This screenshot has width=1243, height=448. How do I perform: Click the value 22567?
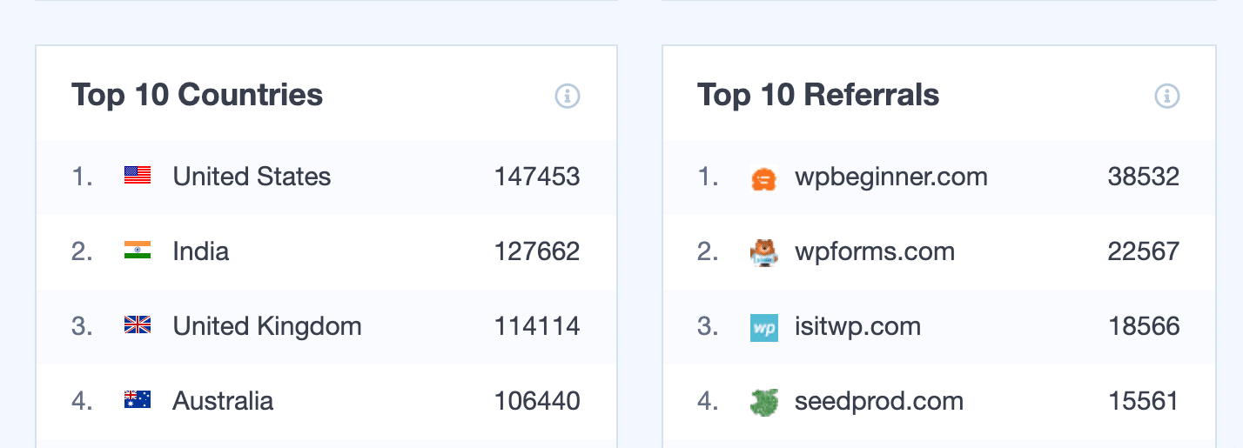tap(1144, 251)
